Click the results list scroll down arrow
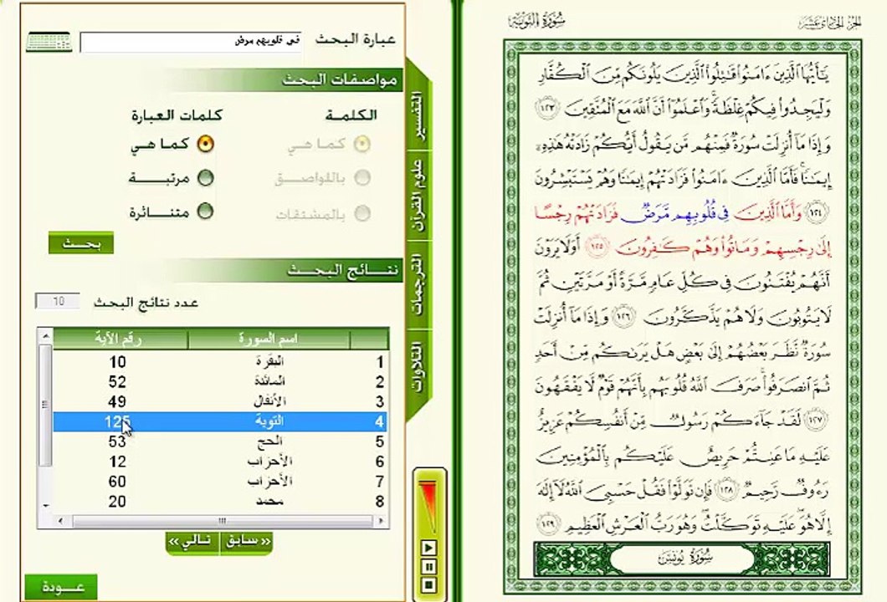The image size is (887, 602). click(46, 506)
